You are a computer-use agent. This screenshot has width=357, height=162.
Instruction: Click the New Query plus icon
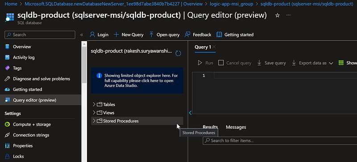(116, 35)
